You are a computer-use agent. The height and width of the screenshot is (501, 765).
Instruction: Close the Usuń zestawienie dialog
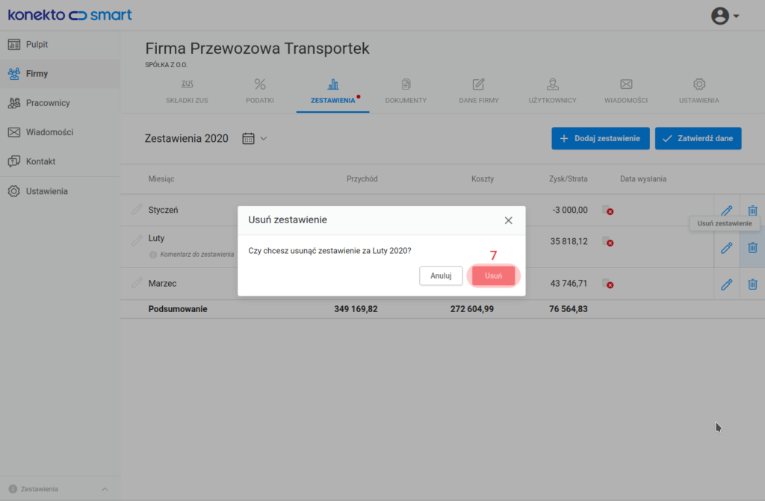[x=508, y=220]
